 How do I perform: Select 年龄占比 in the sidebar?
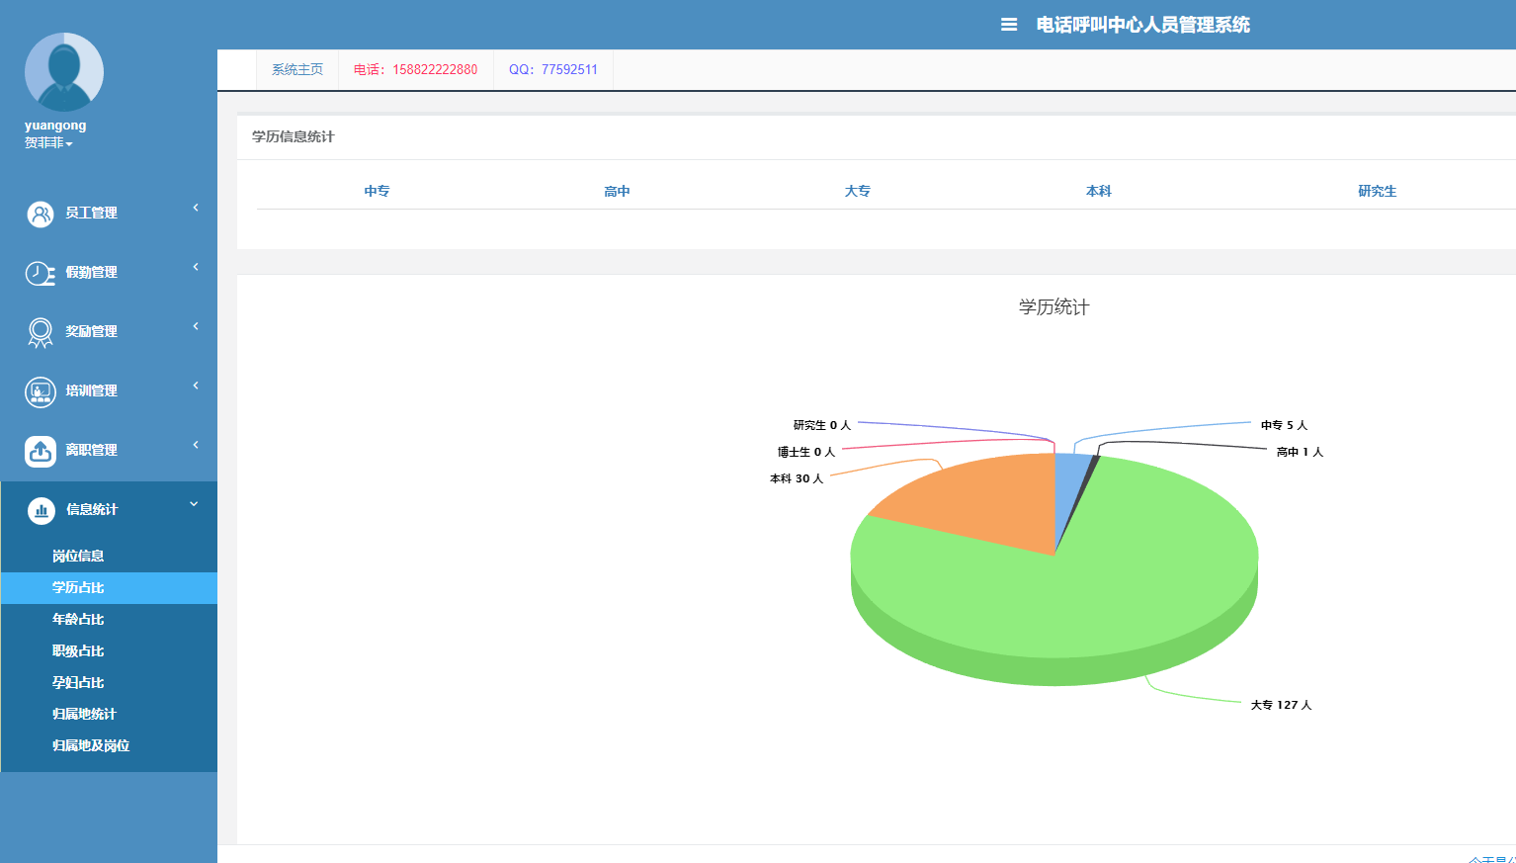(78, 619)
